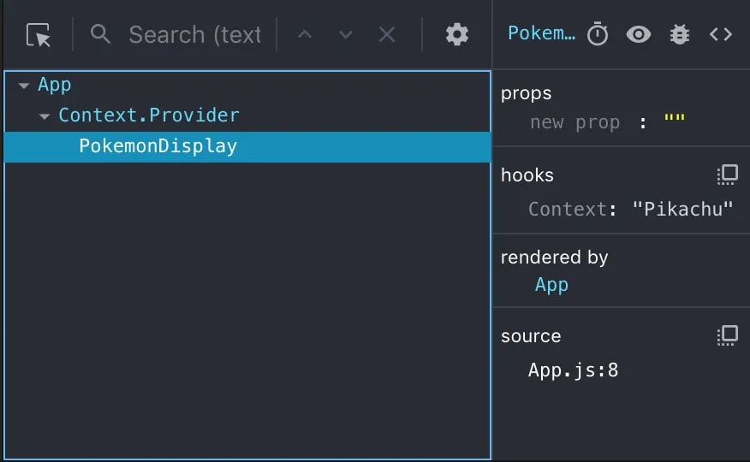Screen dimensions: 750x462
Task: Click the rendered by section heading
Action: point(555,257)
